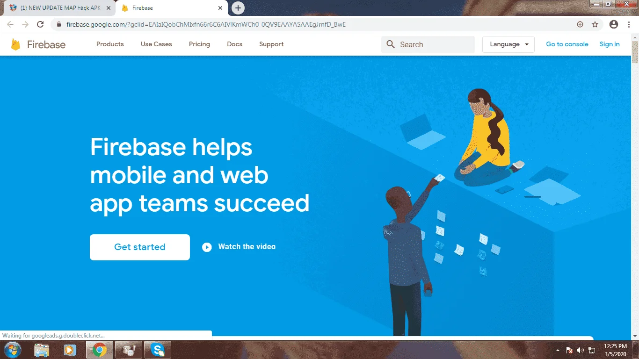Image resolution: width=639 pixels, height=359 pixels.
Task: Click the Firebase flame logo
Action: click(x=16, y=44)
